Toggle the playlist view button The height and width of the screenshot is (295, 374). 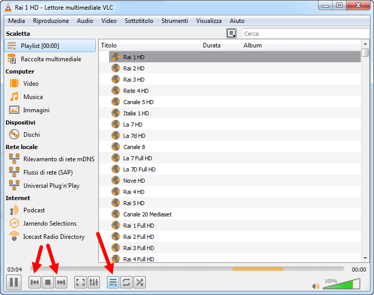click(113, 282)
